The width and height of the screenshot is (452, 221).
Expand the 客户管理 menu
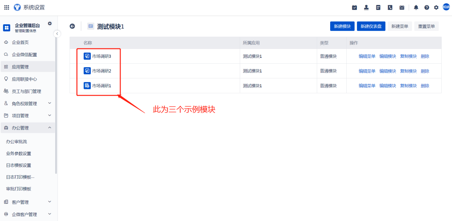(28, 202)
